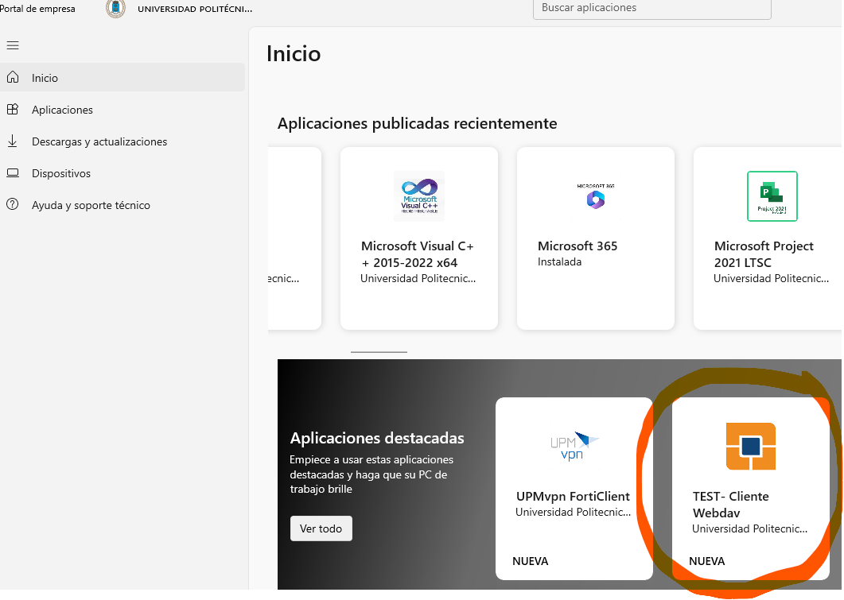The width and height of the screenshot is (844, 600).
Task: Click the Microsoft Project 2021 icon
Action: tap(772, 196)
